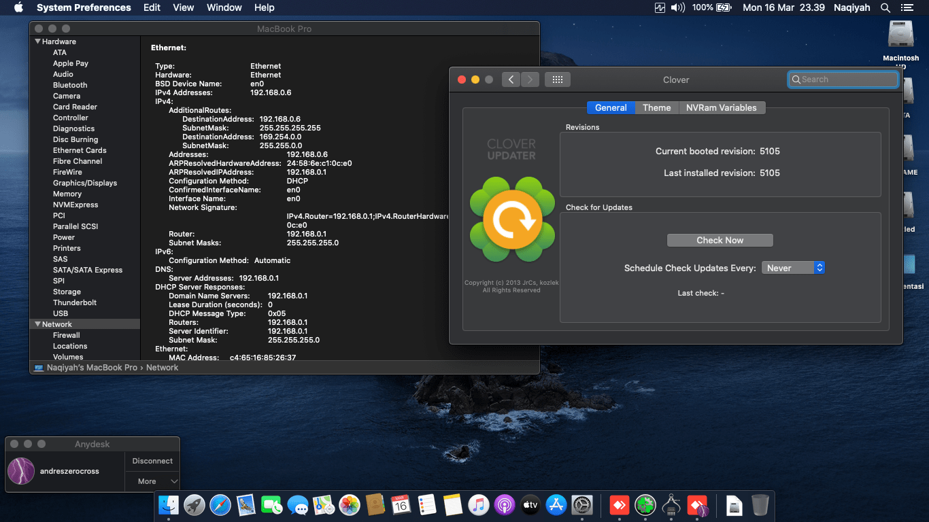
Task: Open the NVRam Variables tab
Action: [722, 107]
